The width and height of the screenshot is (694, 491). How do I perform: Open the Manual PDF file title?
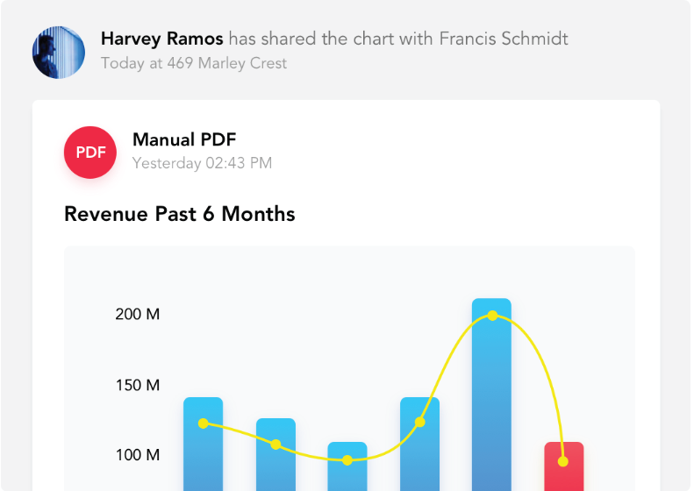[184, 139]
